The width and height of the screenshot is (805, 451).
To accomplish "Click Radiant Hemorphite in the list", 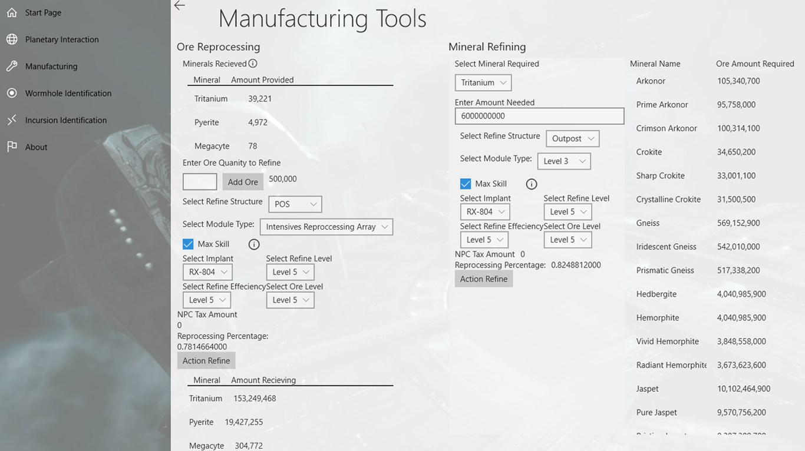I will point(672,365).
